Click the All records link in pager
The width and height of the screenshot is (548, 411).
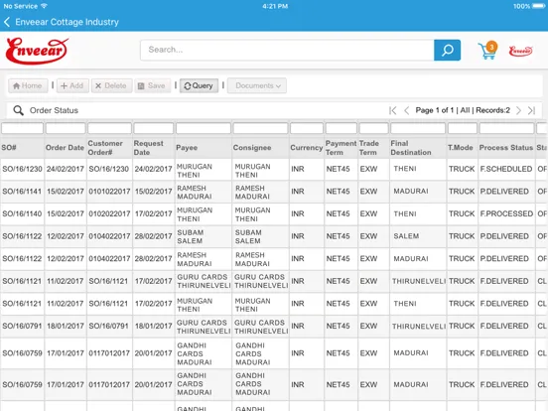pos(465,110)
